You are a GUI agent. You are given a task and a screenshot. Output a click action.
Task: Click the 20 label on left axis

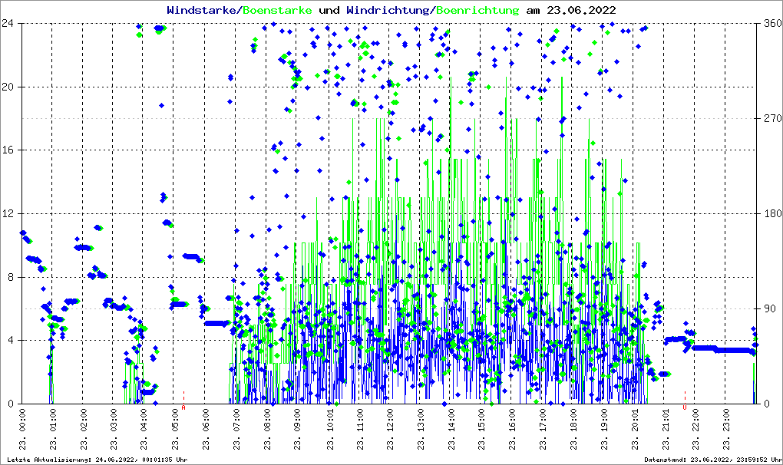(10, 87)
